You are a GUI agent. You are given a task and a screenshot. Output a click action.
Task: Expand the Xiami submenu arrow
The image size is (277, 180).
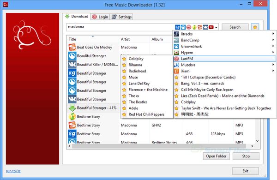pos(273,71)
